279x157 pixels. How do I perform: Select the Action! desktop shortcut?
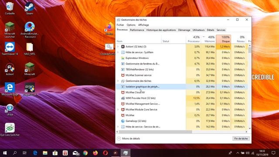10,69
